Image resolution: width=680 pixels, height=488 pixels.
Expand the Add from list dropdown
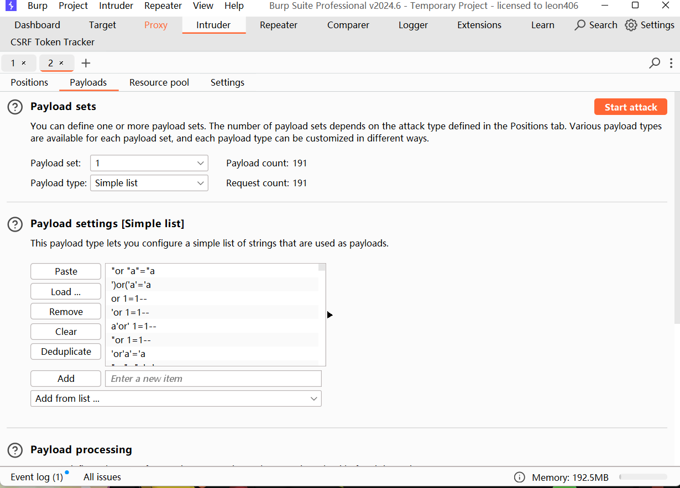pyautogui.click(x=176, y=398)
